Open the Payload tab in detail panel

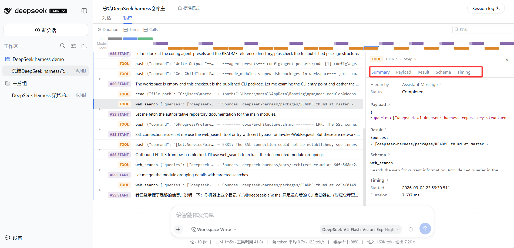point(404,72)
